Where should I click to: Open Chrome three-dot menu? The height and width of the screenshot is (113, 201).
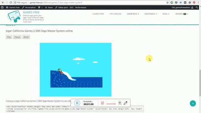click(x=198, y=3)
